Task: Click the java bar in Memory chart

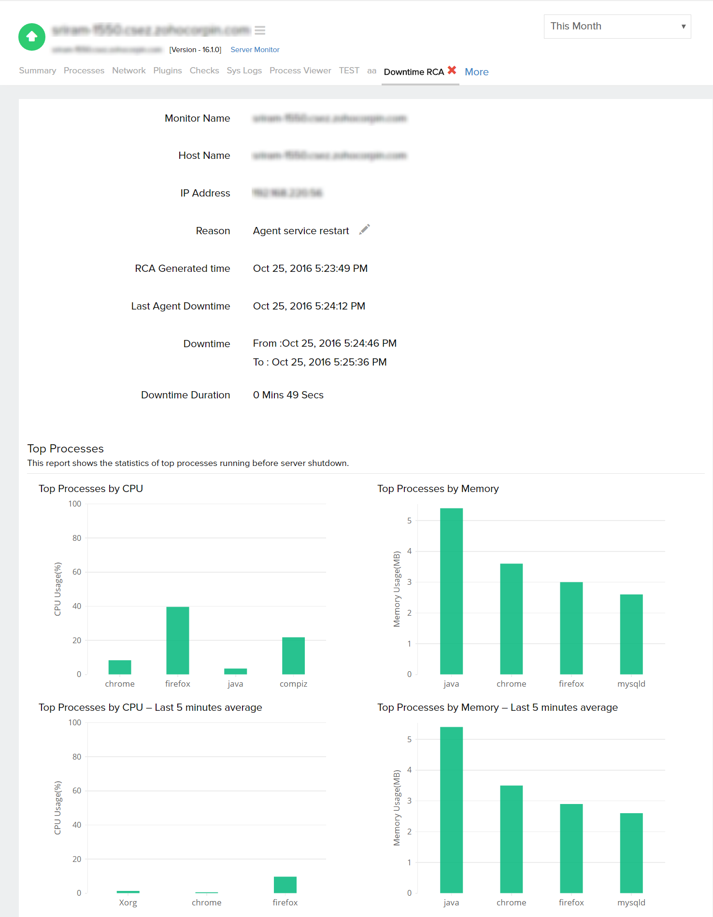Action: pyautogui.click(x=451, y=591)
